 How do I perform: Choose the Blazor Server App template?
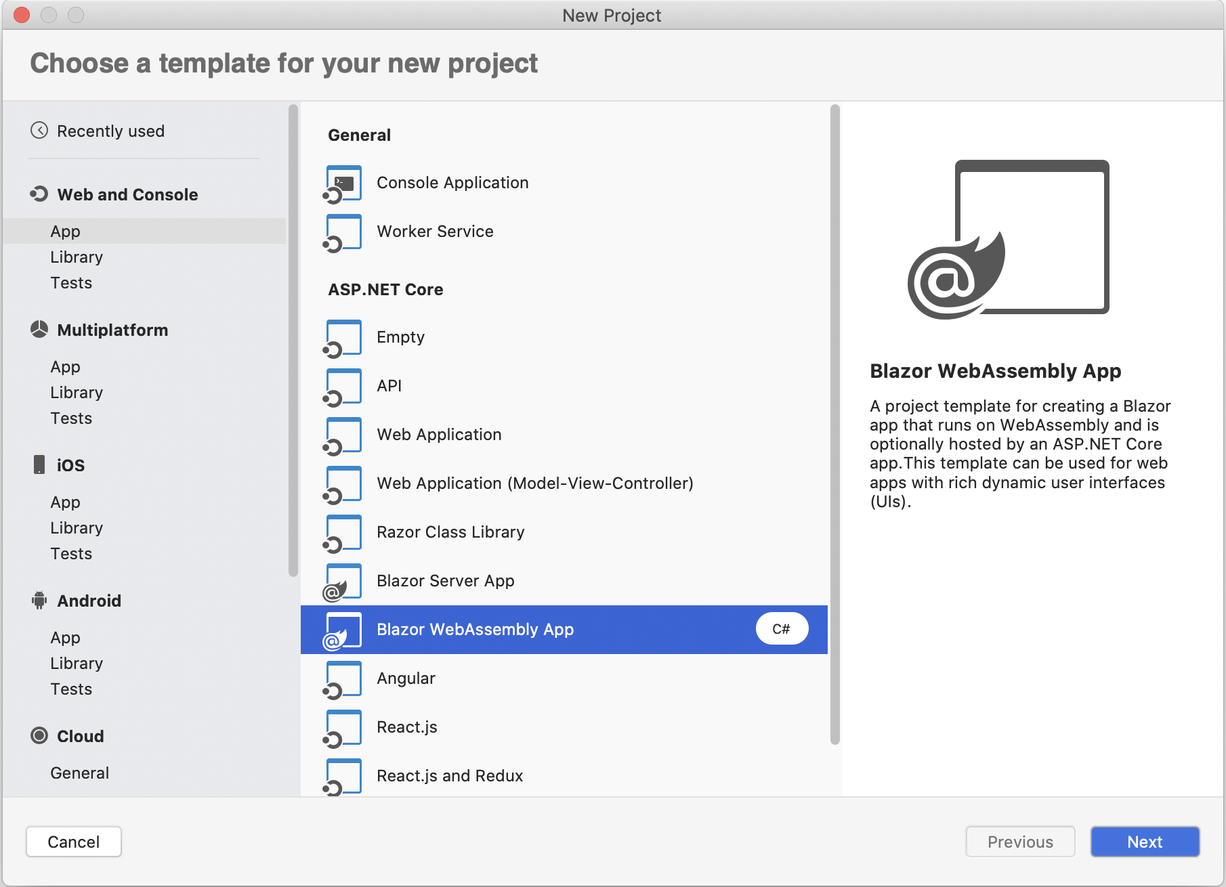(445, 581)
